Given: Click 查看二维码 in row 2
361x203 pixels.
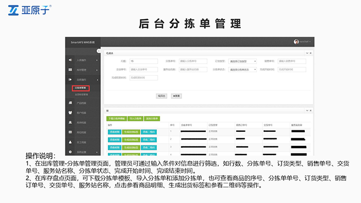Looking at the screenshot, I should tap(149, 140).
